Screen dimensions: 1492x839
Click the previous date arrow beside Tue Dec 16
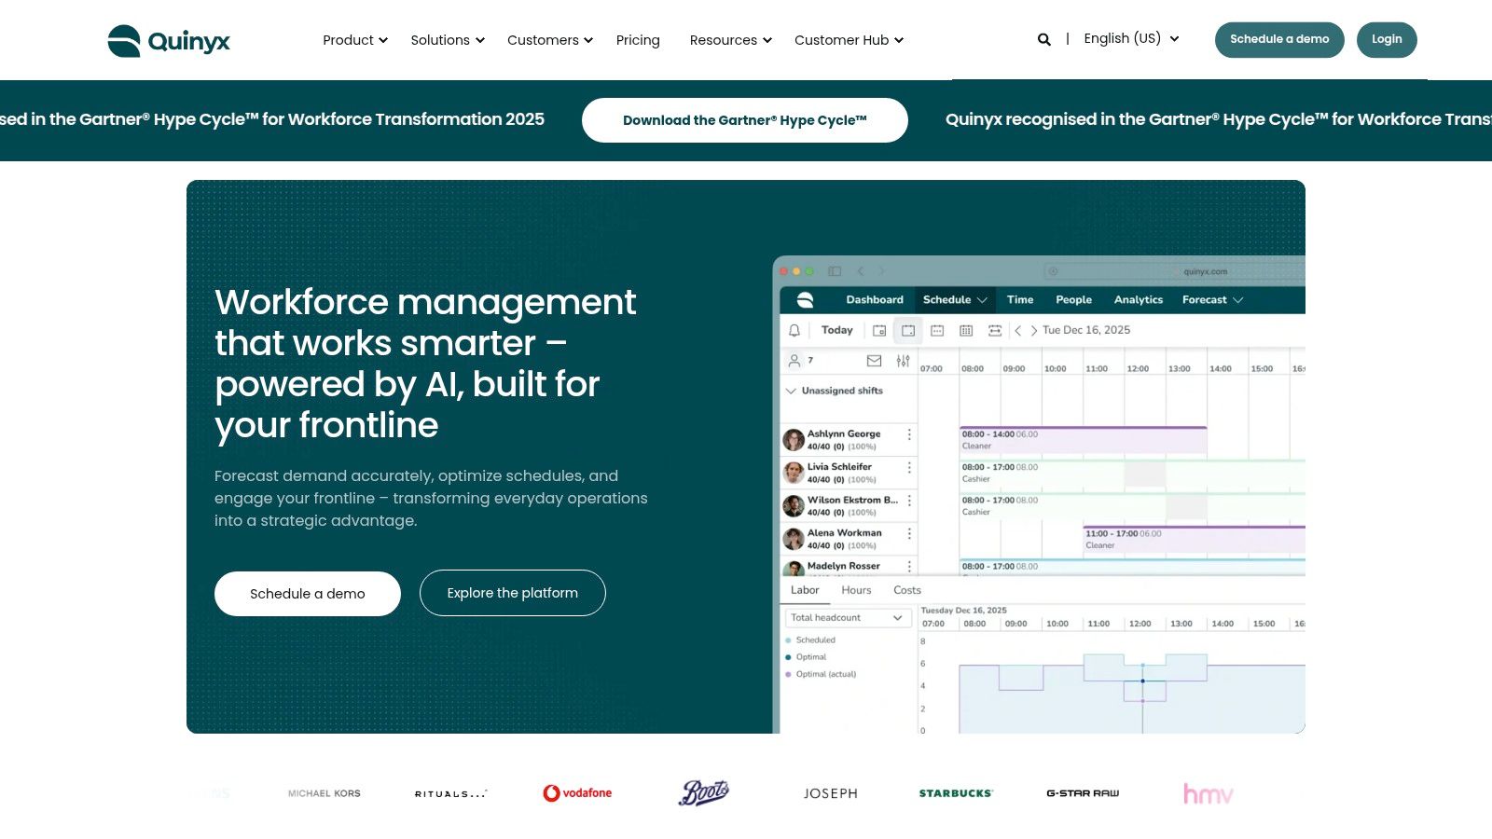[x=1018, y=330]
